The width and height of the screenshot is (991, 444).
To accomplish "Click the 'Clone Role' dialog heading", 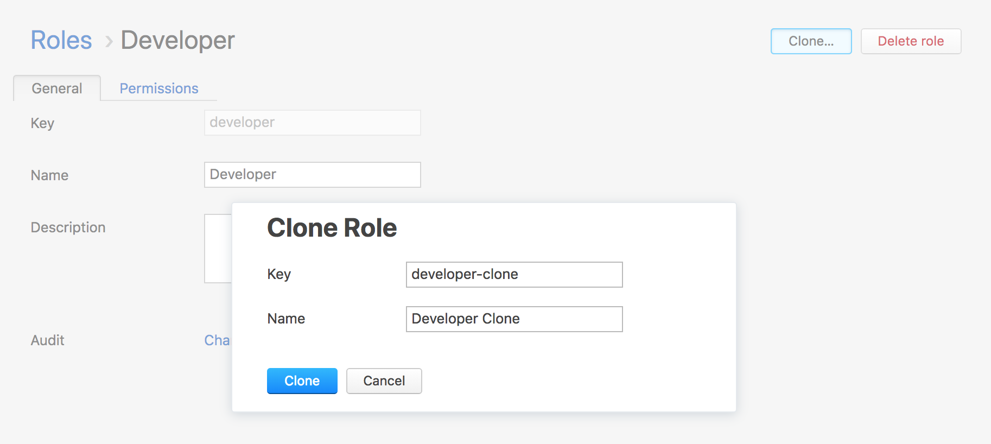I will 332,228.
